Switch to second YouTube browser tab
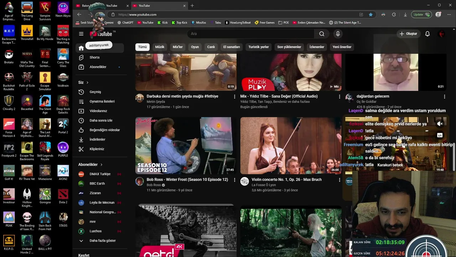Screen dimensions: 456x257 pyautogui.click(x=159, y=6)
